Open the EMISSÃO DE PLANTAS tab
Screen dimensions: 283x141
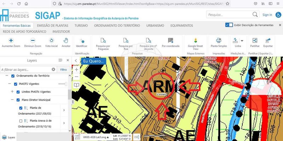(52, 26)
